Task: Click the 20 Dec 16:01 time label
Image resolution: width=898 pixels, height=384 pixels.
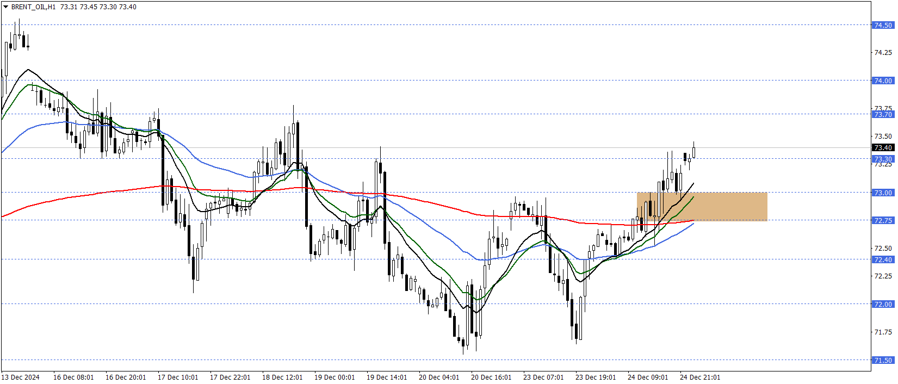Action: pos(491,377)
